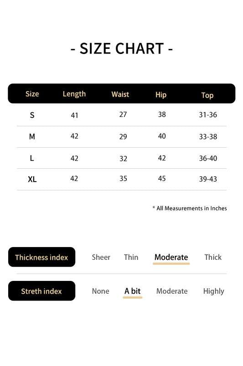Viewport: 243px width, 366px height.
Task: Choose highlighted Moderate thickness option
Action: point(171,257)
